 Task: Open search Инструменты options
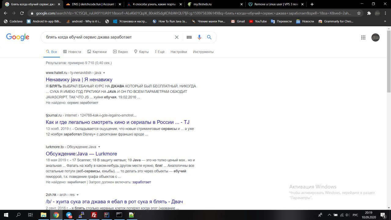click(203, 52)
